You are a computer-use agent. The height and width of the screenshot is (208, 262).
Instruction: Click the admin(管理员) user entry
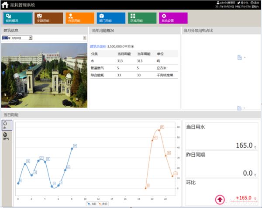226,3
